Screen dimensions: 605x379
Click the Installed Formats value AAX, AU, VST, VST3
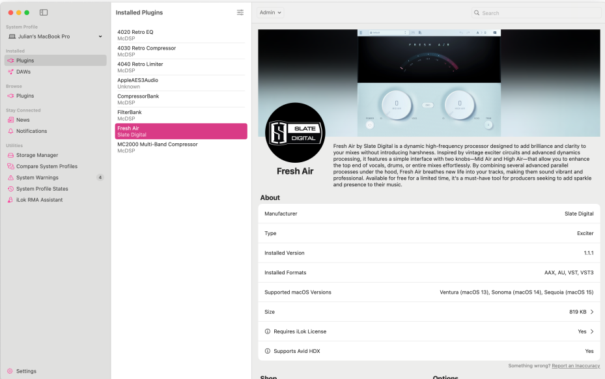[569, 272]
